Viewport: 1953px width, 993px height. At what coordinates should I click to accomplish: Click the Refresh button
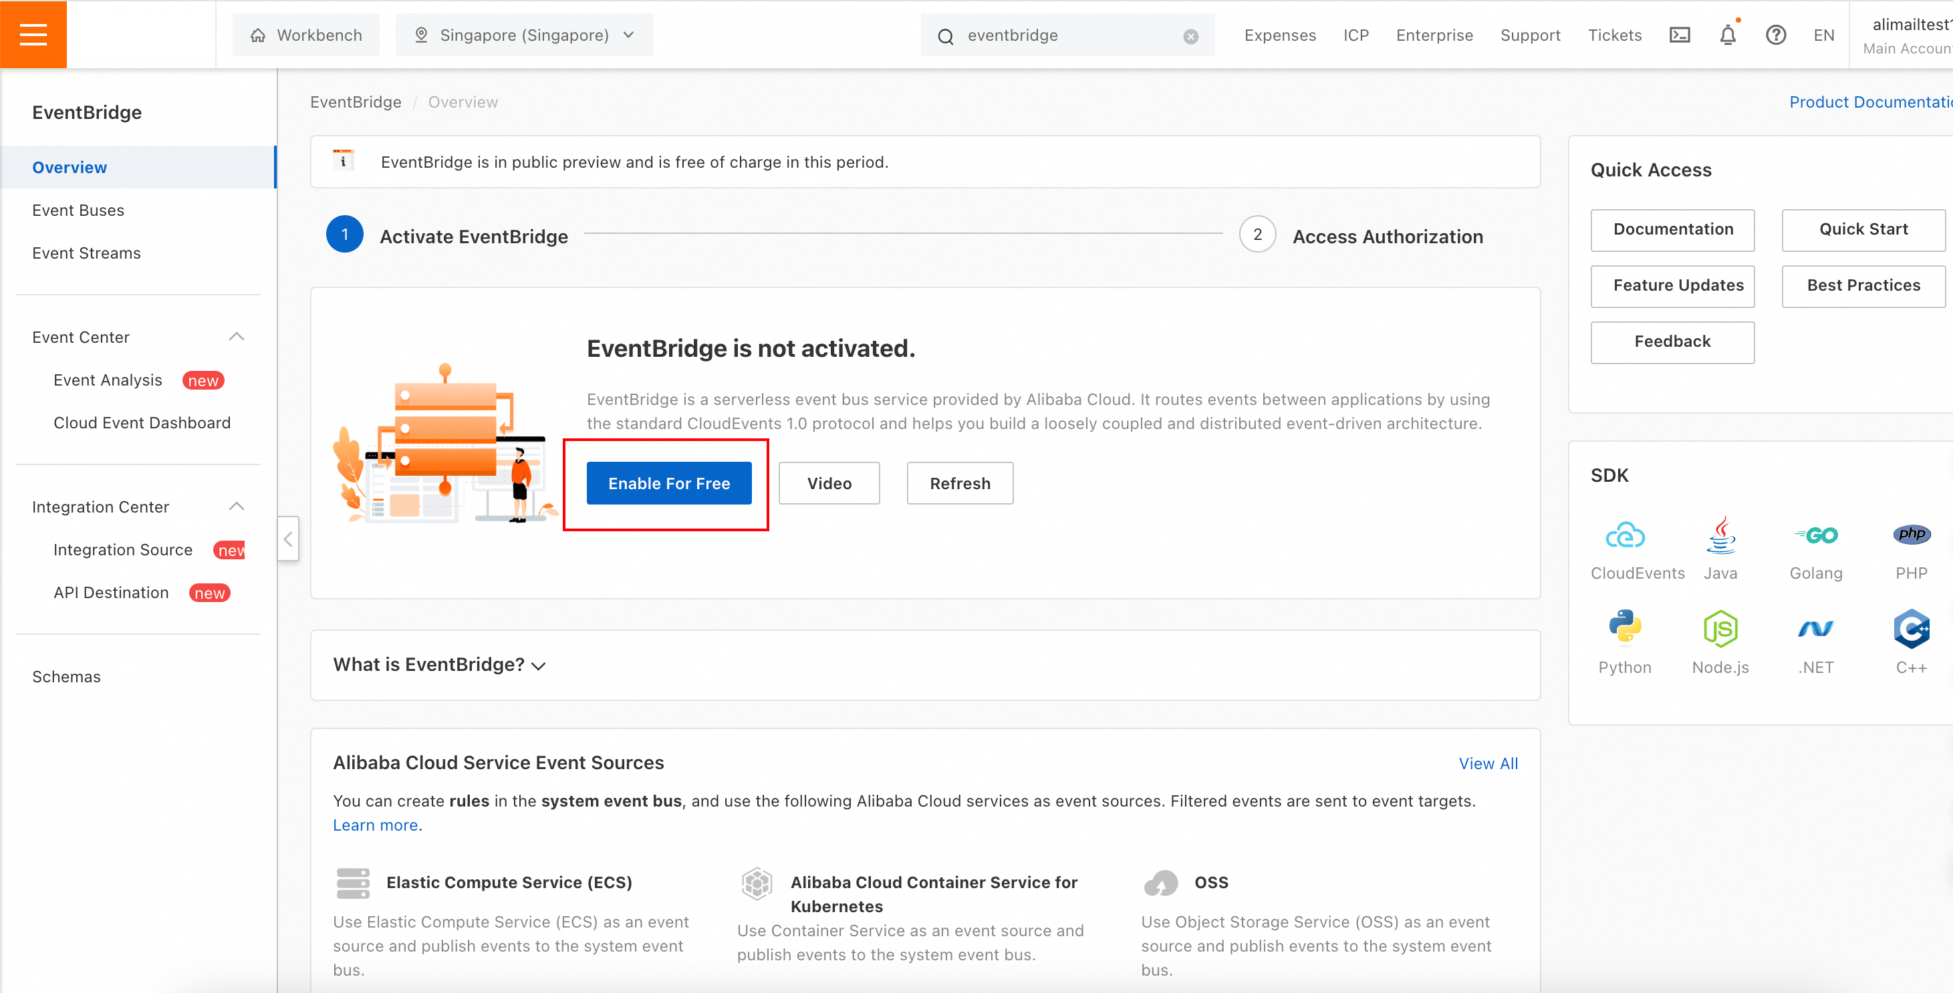pos(960,483)
